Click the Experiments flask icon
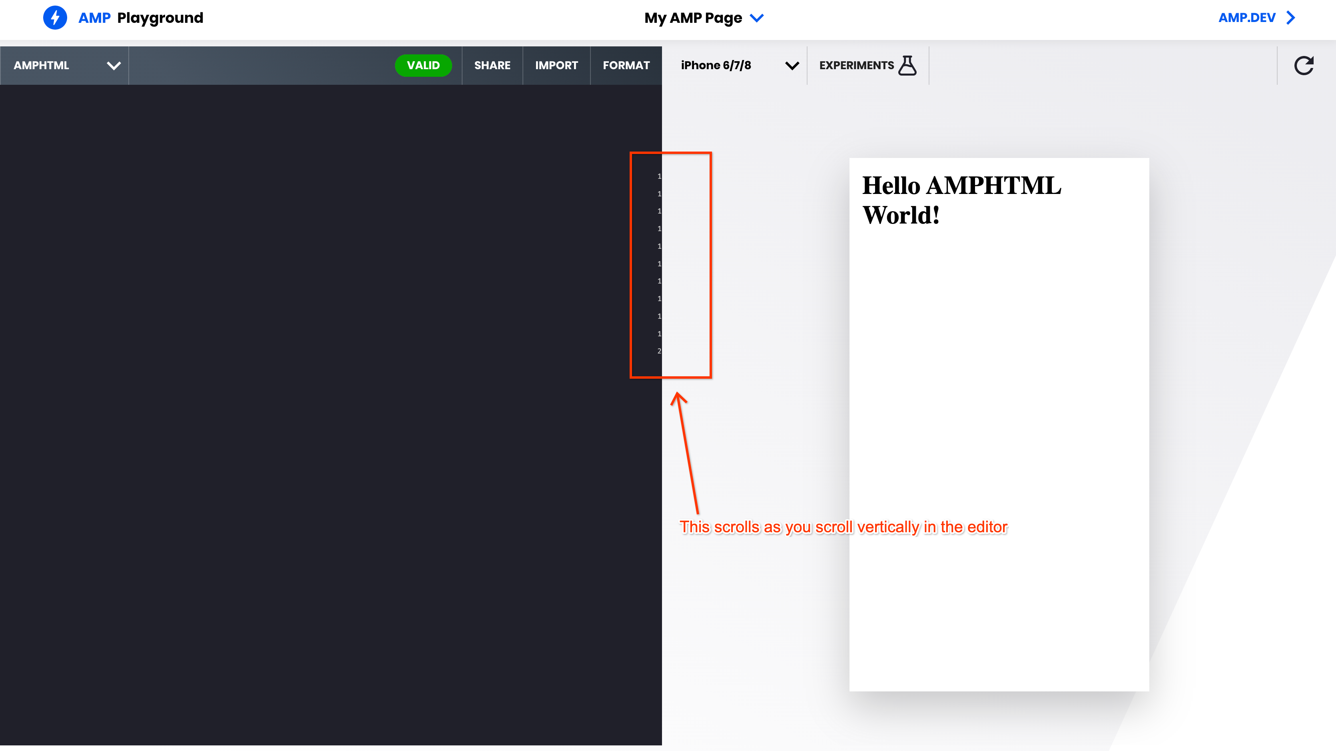The height and width of the screenshot is (751, 1336). click(x=907, y=65)
